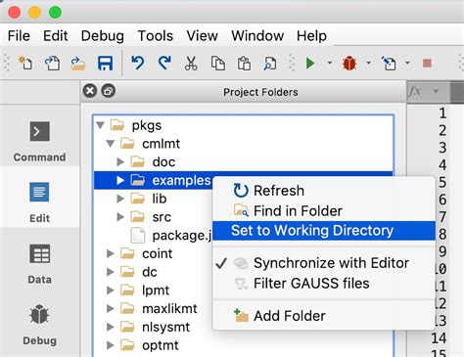Screen dimensions: 464x357
Task: Select the maxlikmt folder name
Action: [169, 309]
